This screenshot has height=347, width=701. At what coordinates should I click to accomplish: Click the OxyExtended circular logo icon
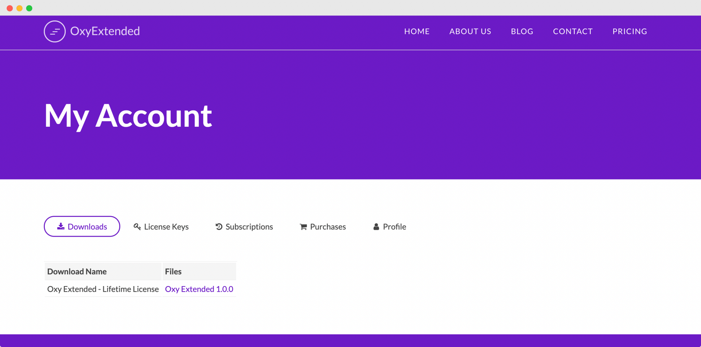click(x=55, y=31)
